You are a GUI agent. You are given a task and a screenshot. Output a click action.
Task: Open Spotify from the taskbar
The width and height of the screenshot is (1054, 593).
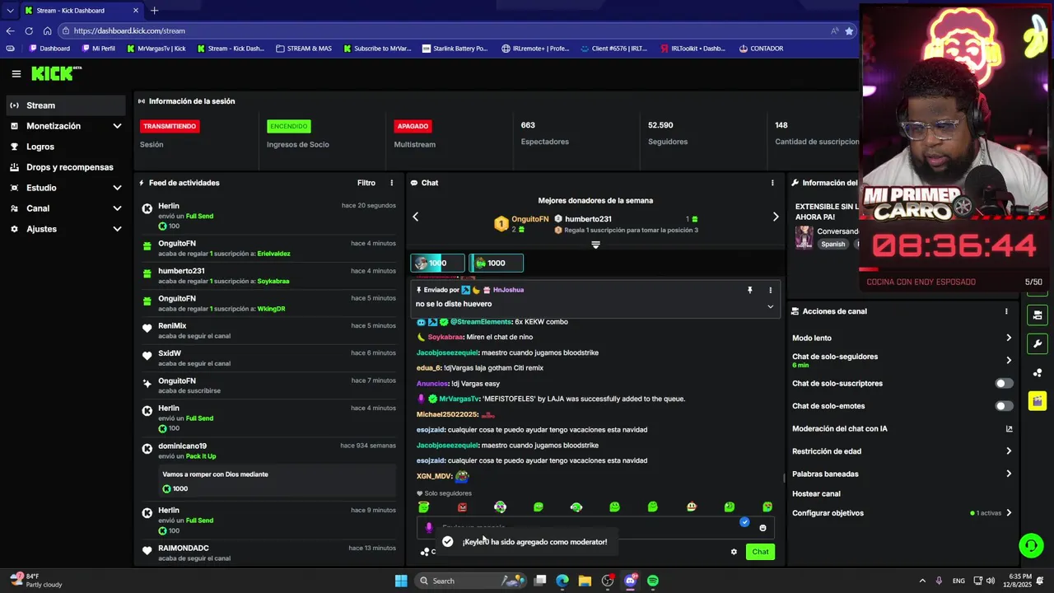(652, 581)
